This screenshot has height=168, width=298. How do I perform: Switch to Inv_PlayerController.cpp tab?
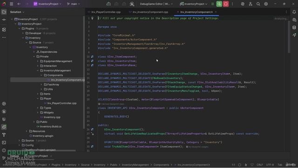(104, 12)
